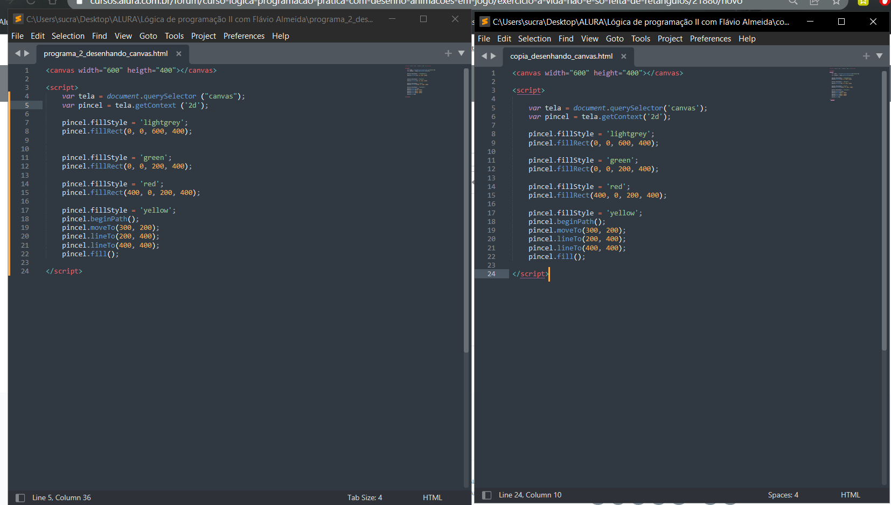This screenshot has height=505, width=891.
Task: Click closing </script> tag in right editor
Action: click(530, 274)
